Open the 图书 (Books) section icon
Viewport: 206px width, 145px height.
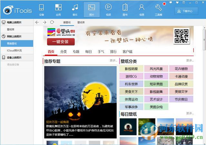point(125,7)
